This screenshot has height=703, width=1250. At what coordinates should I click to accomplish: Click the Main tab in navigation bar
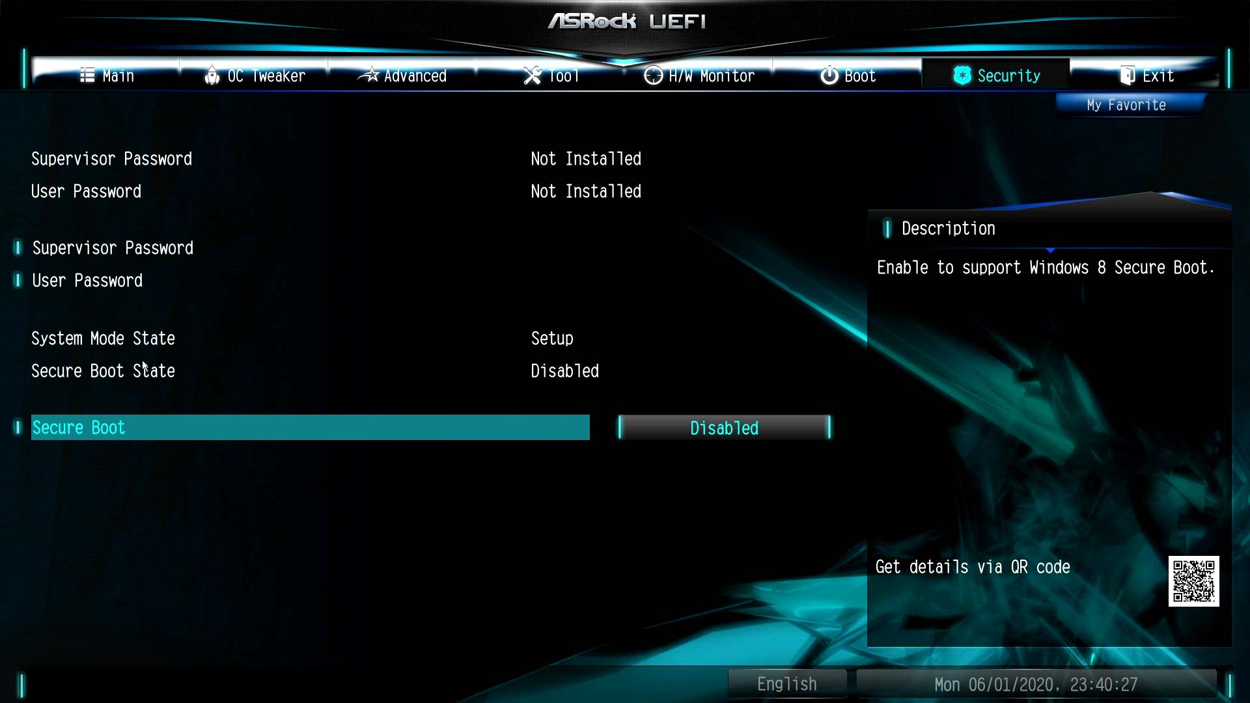pyautogui.click(x=107, y=76)
